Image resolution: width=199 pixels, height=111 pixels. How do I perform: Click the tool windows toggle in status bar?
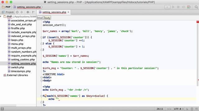(x=2, y=109)
